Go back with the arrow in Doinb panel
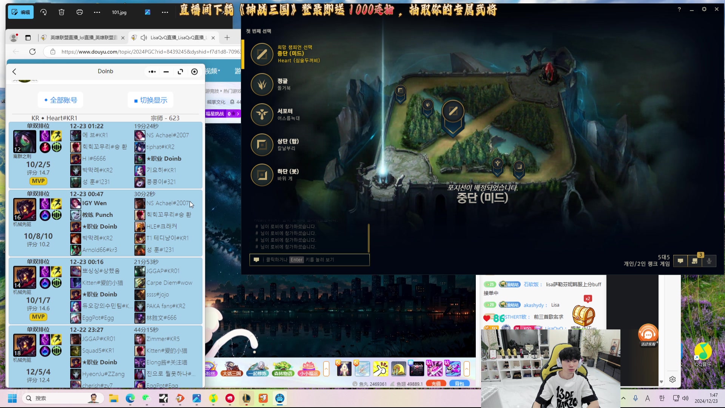The image size is (725, 408). 14,71
